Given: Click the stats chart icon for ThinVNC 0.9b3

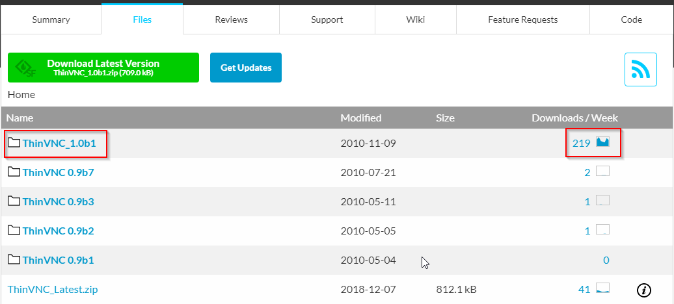Looking at the screenshot, I should pos(602,201).
